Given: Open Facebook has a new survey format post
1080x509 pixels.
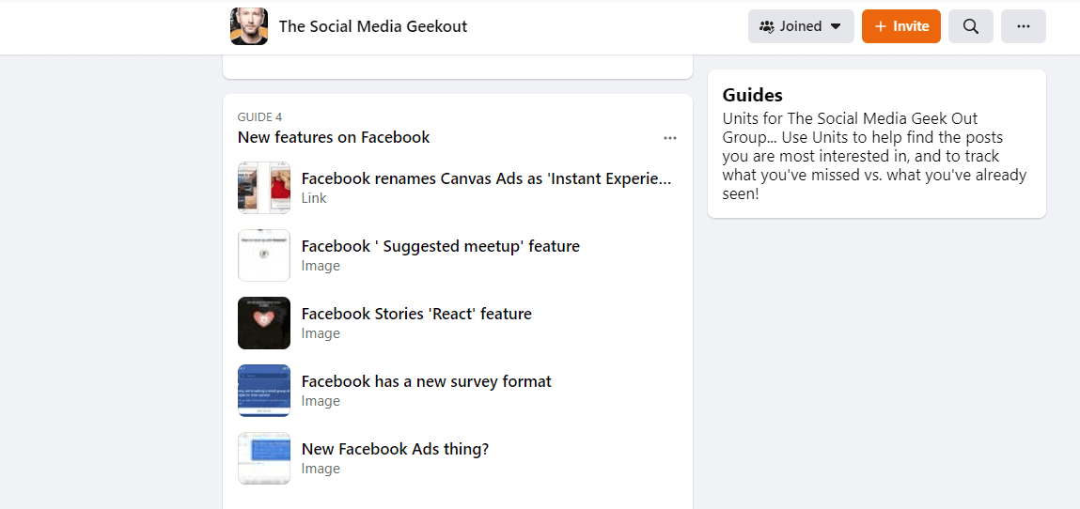Looking at the screenshot, I should pyautogui.click(x=427, y=381).
